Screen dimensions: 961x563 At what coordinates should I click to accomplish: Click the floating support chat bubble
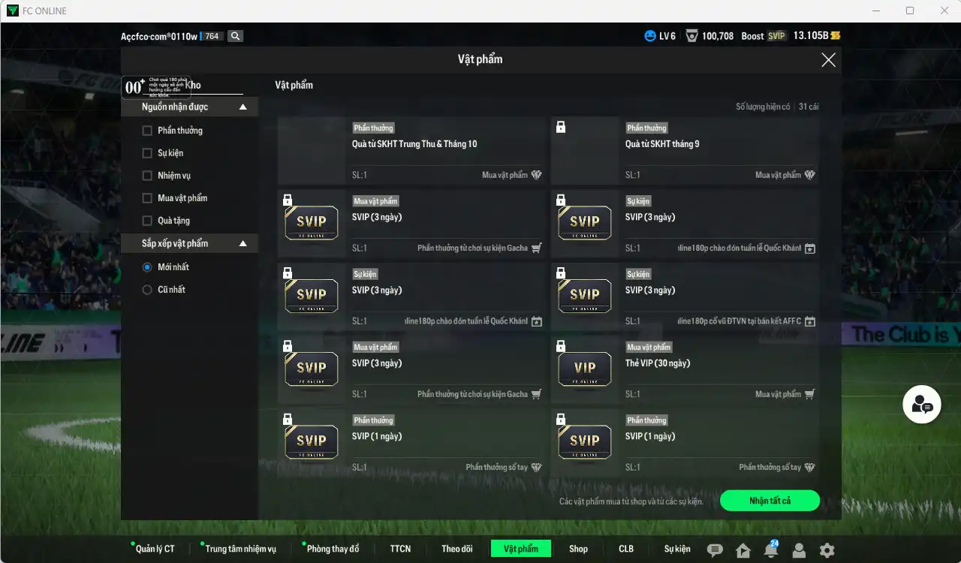click(x=922, y=405)
